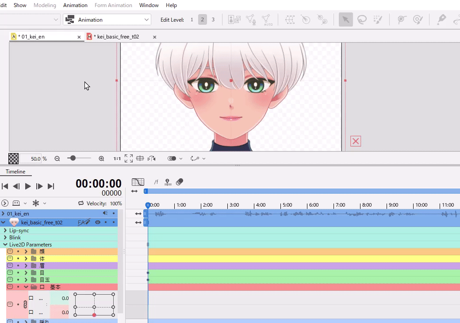The height and width of the screenshot is (323, 460).
Task: Expand the 目 parameter folder
Action: (26, 273)
